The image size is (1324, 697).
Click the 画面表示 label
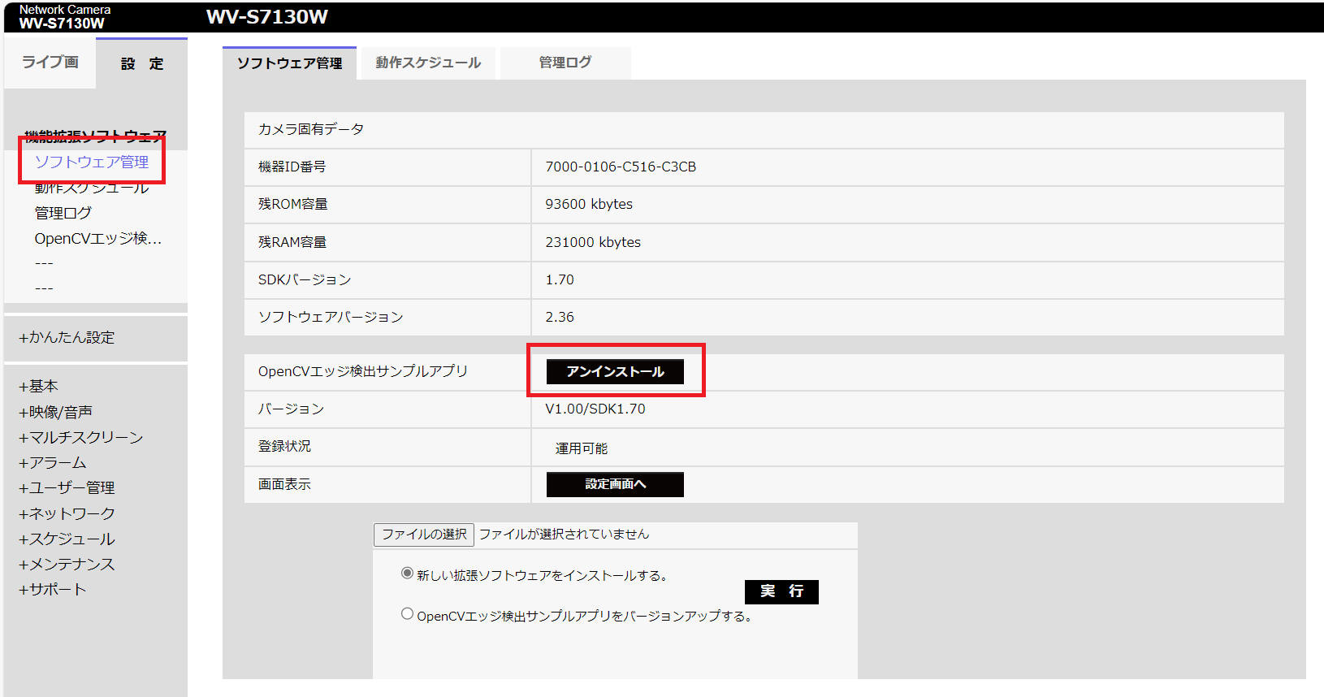tap(284, 484)
